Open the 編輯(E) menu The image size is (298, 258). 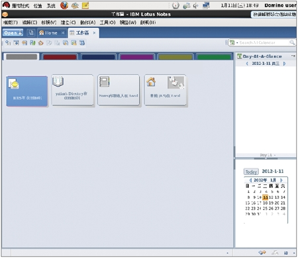click(30, 23)
